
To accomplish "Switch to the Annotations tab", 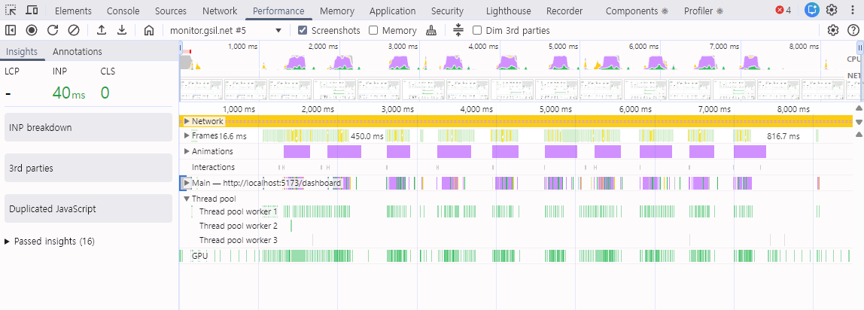I will [x=77, y=52].
